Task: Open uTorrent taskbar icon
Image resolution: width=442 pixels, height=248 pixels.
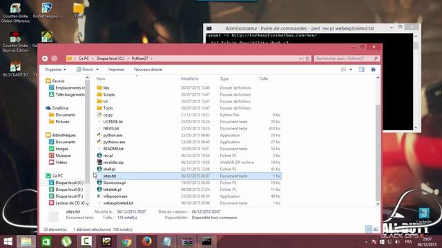Action: tap(66, 242)
